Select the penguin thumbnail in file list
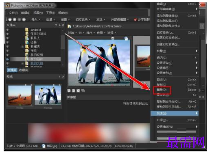This screenshot has width=212, height=155. pyautogui.click(x=99, y=62)
